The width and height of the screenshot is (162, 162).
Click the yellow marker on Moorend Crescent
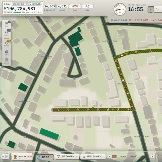[49, 33]
